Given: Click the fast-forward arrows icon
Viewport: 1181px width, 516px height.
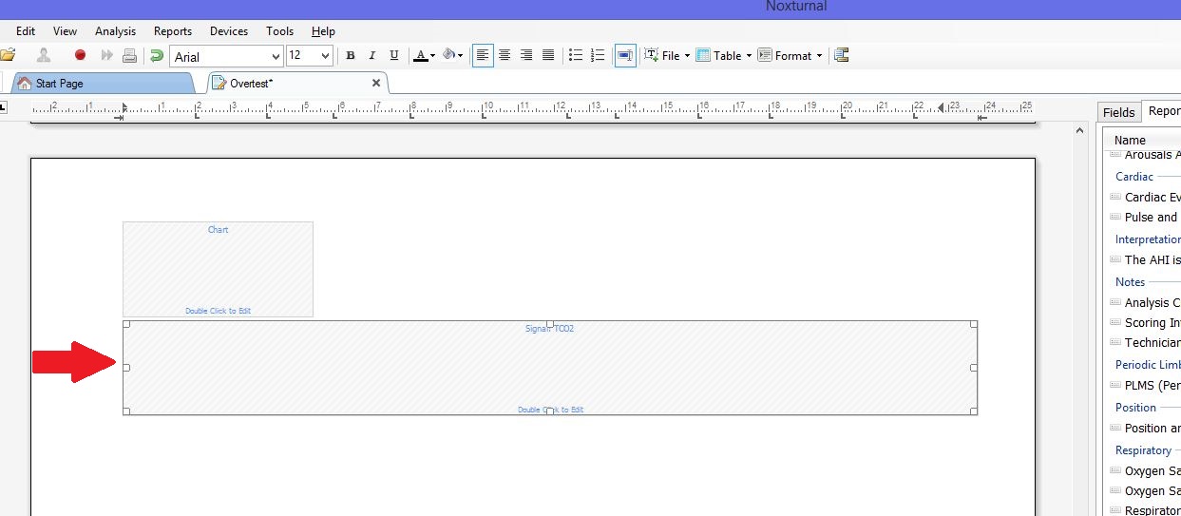Looking at the screenshot, I should [106, 55].
